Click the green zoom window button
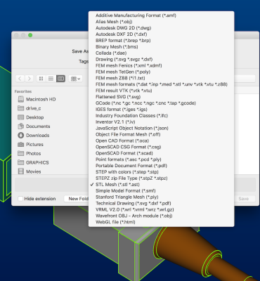Image resolution: width=260 pixels, height=281 pixels. 30,35
